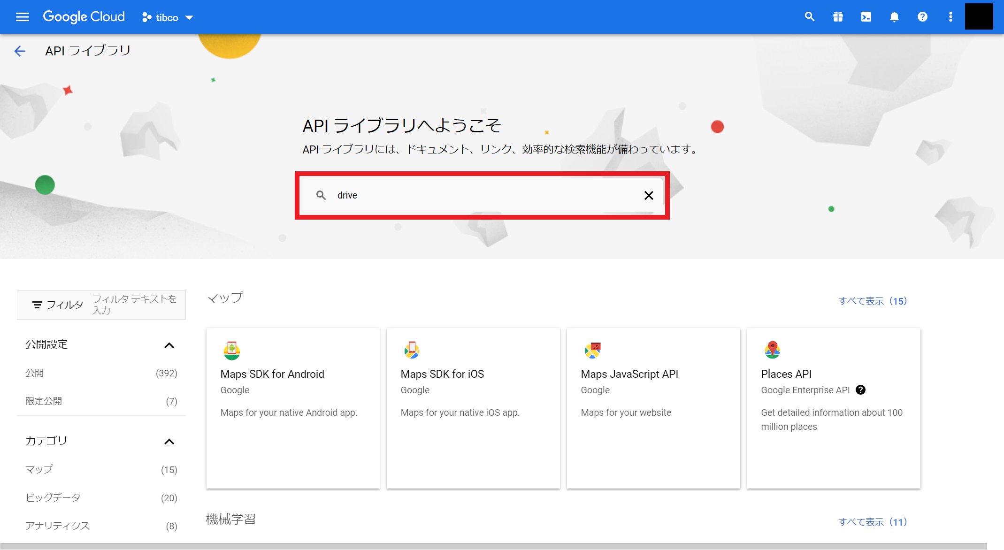Image resolution: width=1004 pixels, height=550 pixels.
Task: Open the hamburger navigation menu
Action: [22, 17]
